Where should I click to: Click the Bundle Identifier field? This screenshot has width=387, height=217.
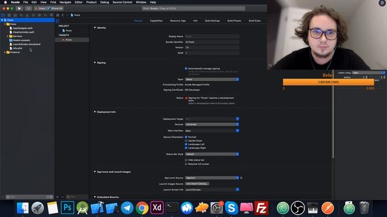(x=212, y=42)
